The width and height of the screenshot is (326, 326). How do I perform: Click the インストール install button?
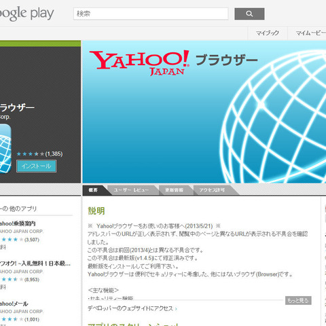36,166
